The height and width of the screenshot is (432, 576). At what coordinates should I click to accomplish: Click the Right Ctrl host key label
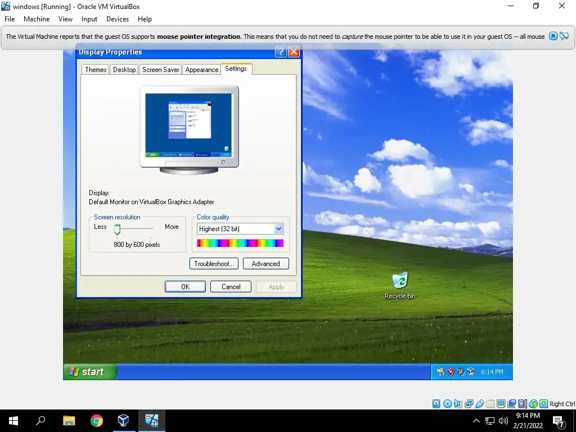(x=562, y=404)
